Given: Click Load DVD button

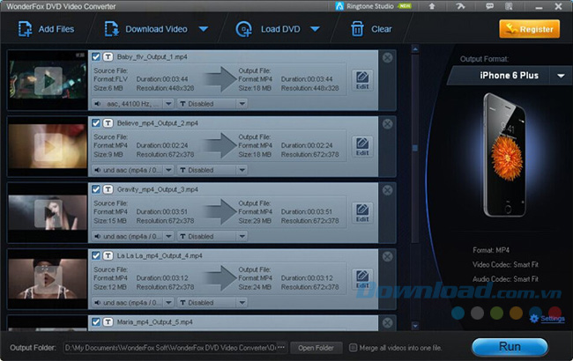Looking at the screenshot, I should point(268,29).
